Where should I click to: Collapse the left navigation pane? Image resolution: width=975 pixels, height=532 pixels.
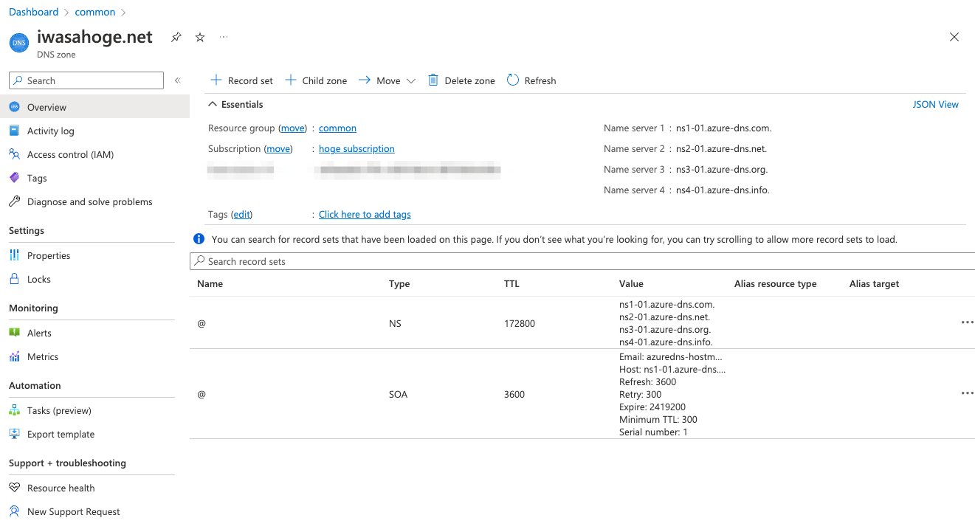(x=177, y=80)
